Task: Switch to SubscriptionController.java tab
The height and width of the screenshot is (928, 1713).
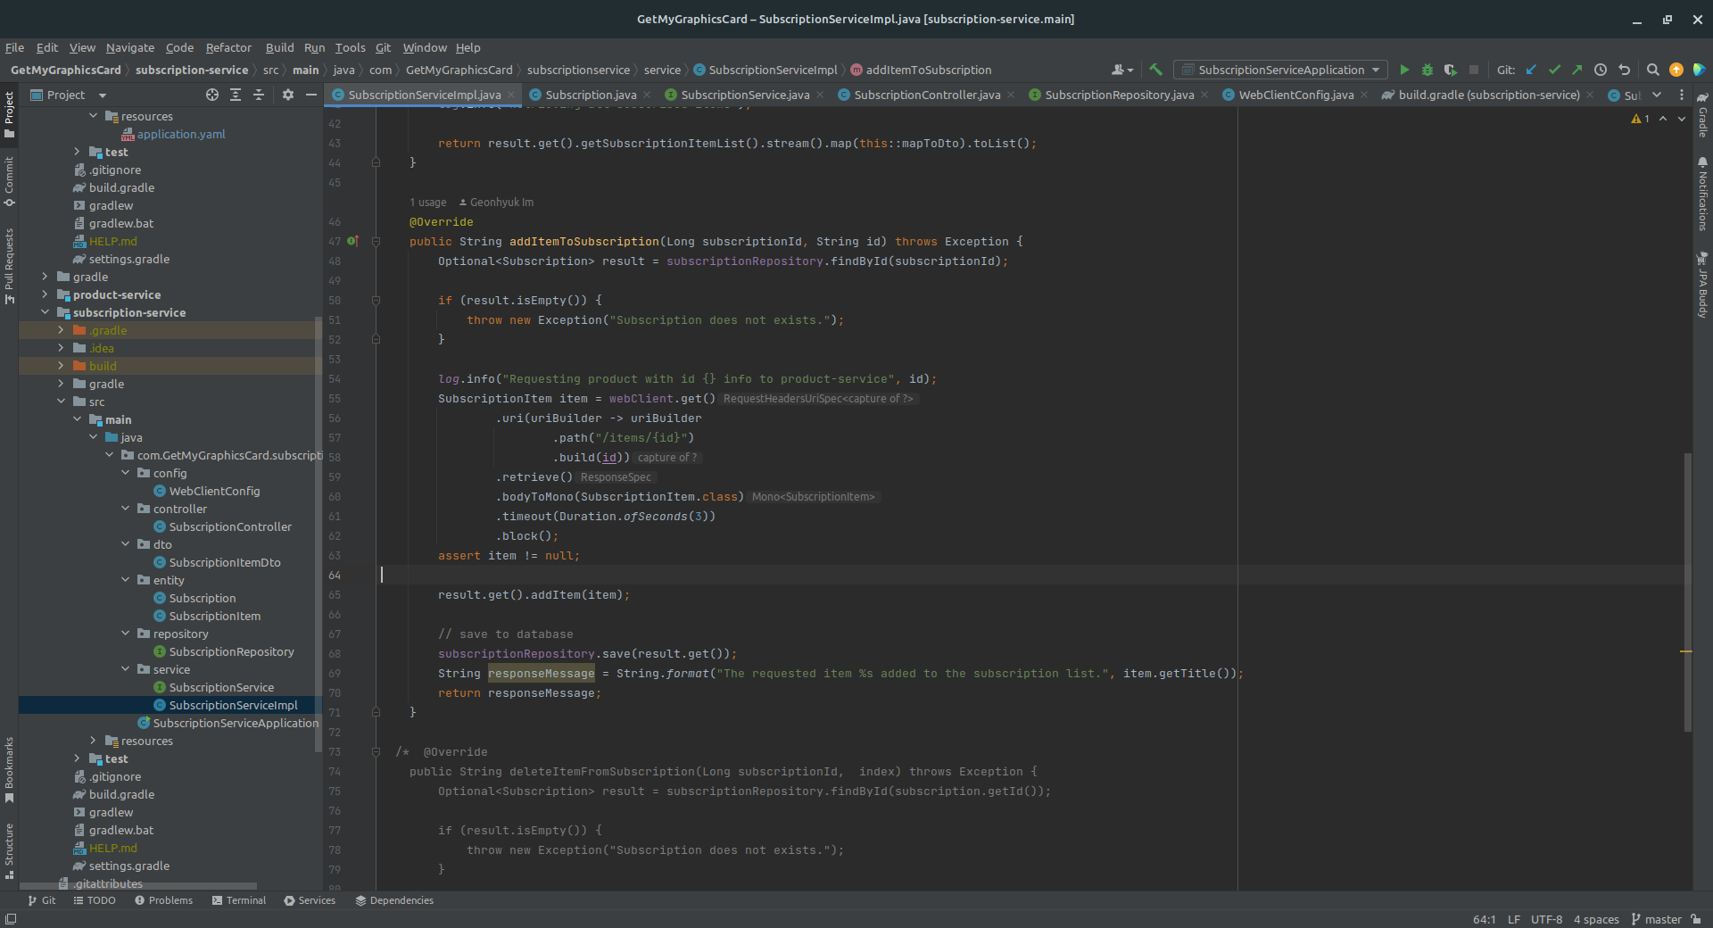Action: (x=926, y=95)
